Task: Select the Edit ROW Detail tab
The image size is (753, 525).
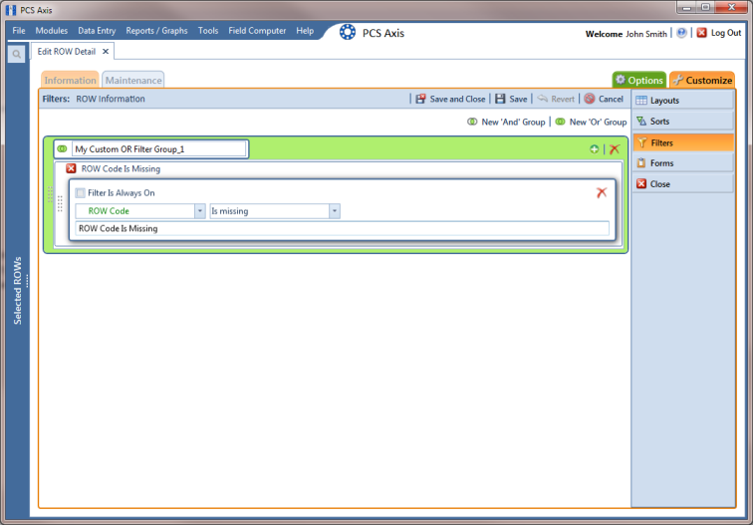Action: click(67, 52)
